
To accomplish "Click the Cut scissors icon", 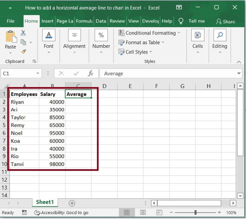I will [x=23, y=33].
